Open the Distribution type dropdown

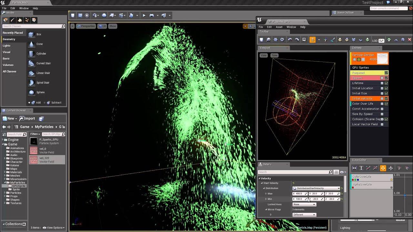316,188
